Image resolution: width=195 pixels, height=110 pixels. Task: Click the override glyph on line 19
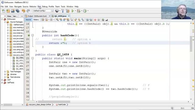click(x=29, y=35)
